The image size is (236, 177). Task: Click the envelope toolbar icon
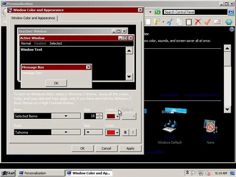tap(217, 22)
